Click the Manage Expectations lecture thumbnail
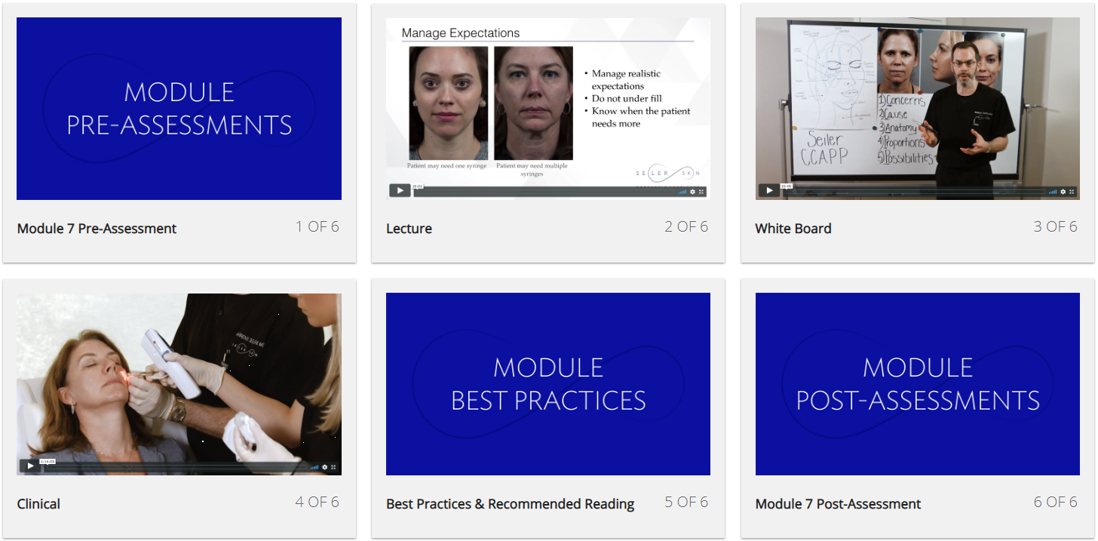Screen dimensions: 1098x541 [x=548, y=98]
